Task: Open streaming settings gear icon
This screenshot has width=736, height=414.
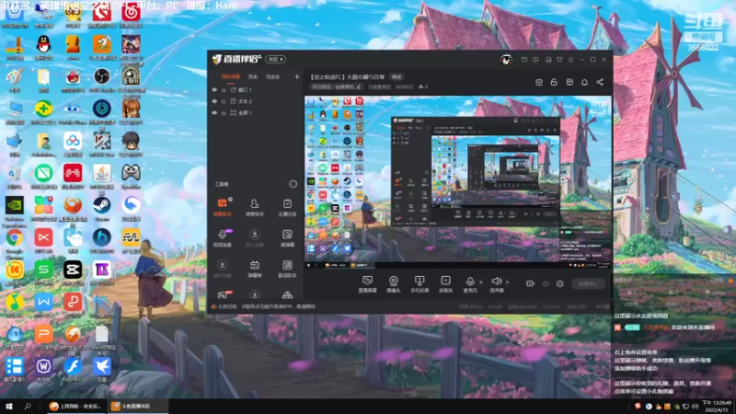Action: coord(559,283)
